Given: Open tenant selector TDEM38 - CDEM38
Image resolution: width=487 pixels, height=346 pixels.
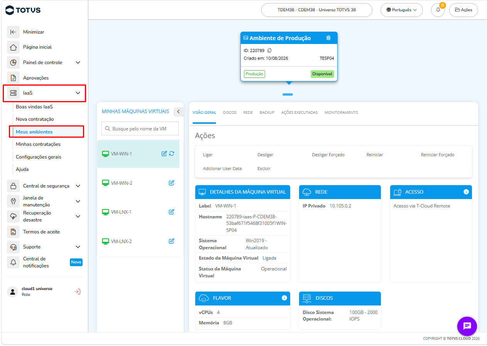Looking at the screenshot, I should 316,10.
